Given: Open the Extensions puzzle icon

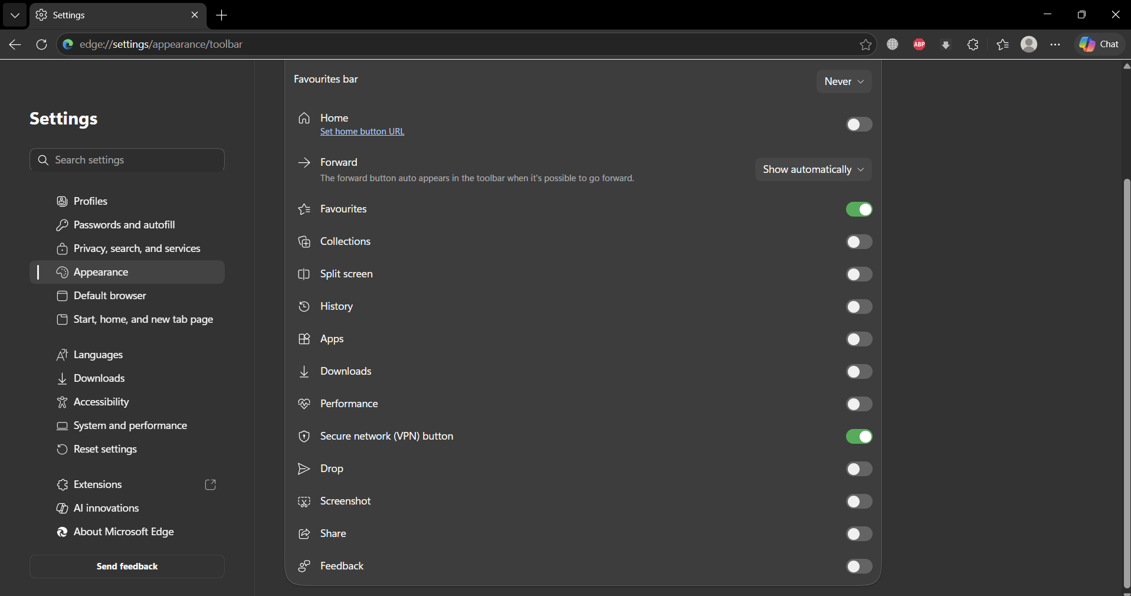Looking at the screenshot, I should coord(972,44).
